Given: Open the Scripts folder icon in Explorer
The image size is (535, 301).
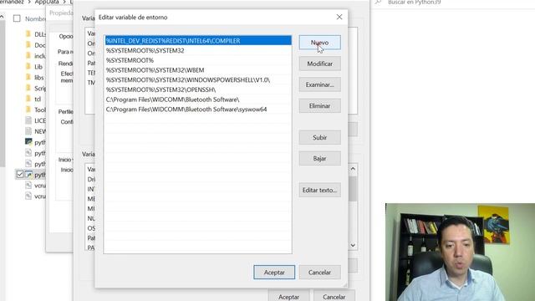Looking at the screenshot, I should click(28, 88).
